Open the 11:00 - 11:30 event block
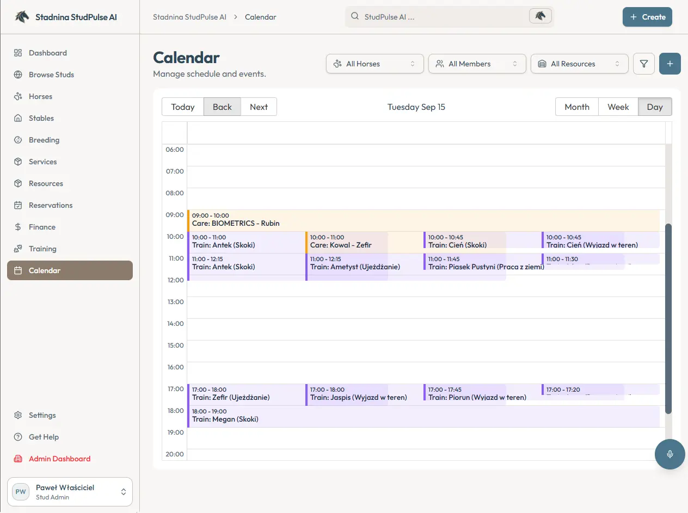The width and height of the screenshot is (688, 513). (600, 259)
